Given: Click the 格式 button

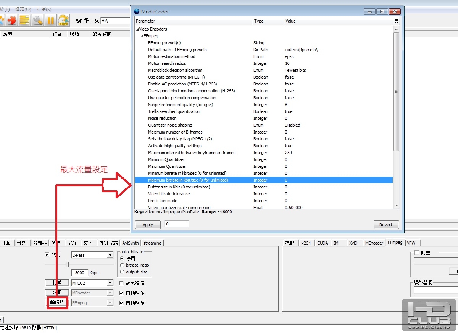Looking at the screenshot, I should [57, 283].
